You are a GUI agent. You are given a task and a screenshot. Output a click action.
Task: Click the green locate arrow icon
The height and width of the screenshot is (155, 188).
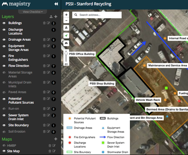[x=66, y=36]
